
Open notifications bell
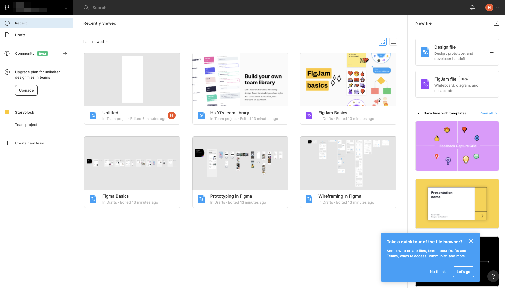472,8
